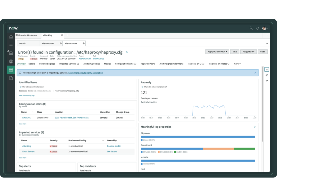Open the user avatar menu caret
Image resolution: width=317 pixels, height=178 pixels.
pyautogui.click(x=267, y=28)
